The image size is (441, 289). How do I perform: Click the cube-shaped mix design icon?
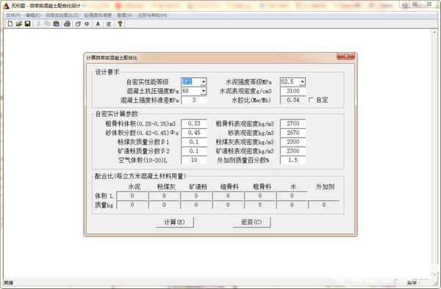(x=78, y=24)
